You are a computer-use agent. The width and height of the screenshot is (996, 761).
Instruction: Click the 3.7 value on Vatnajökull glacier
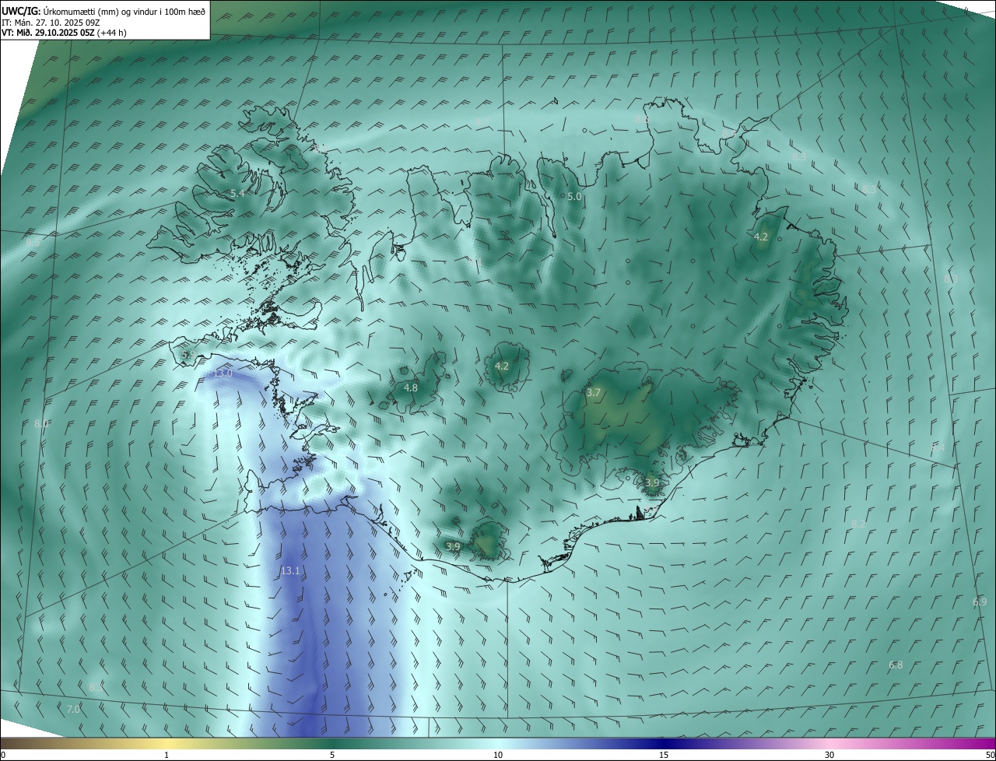[x=594, y=393]
